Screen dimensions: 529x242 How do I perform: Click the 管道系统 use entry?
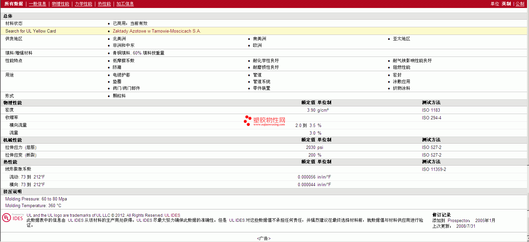[262, 81]
